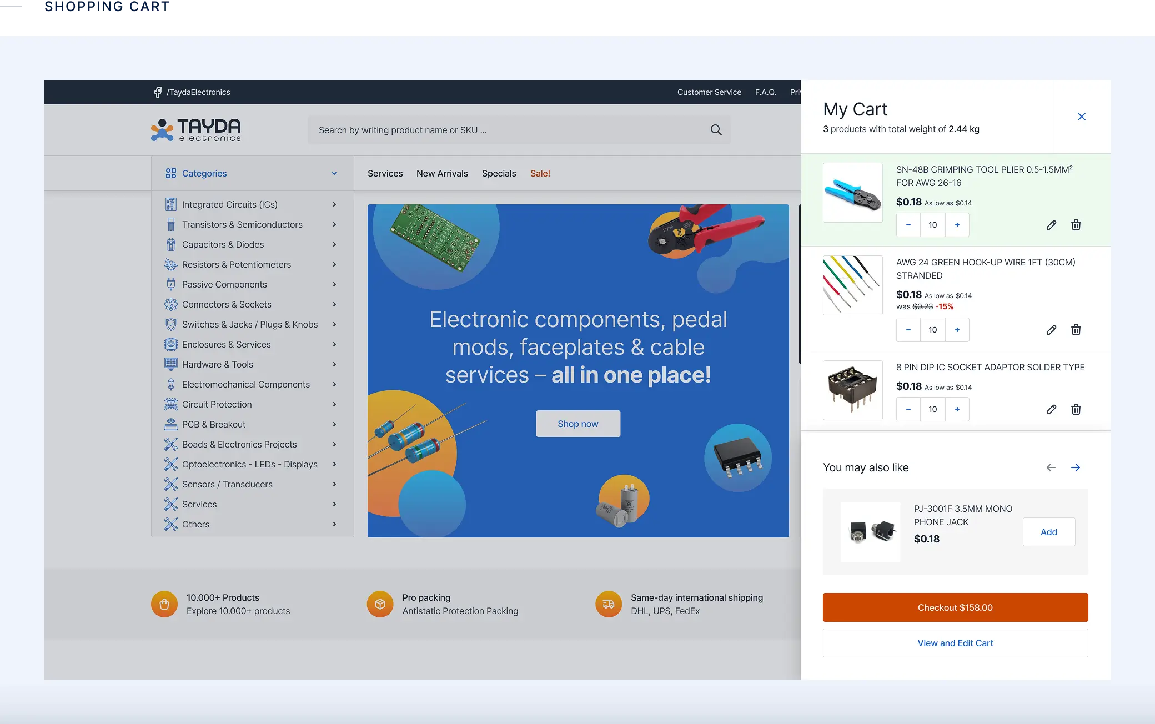Delete the crimping tool plier from cart
1155x724 pixels.
coord(1076,225)
